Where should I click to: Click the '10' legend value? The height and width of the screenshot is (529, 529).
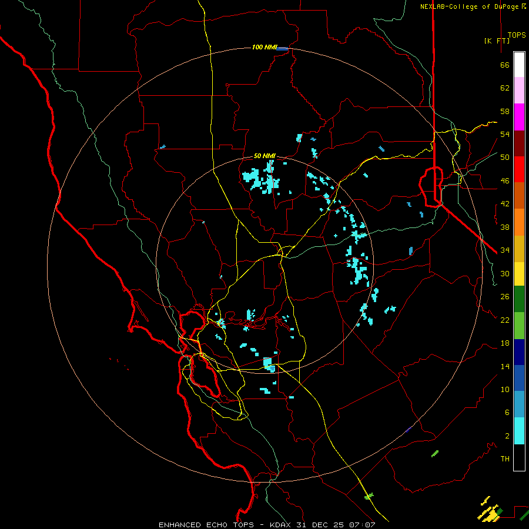click(x=505, y=389)
